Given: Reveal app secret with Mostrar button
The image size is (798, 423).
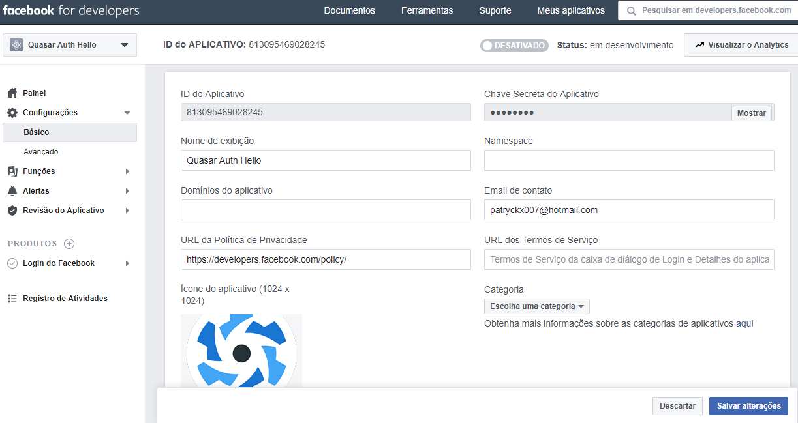Looking at the screenshot, I should [751, 113].
